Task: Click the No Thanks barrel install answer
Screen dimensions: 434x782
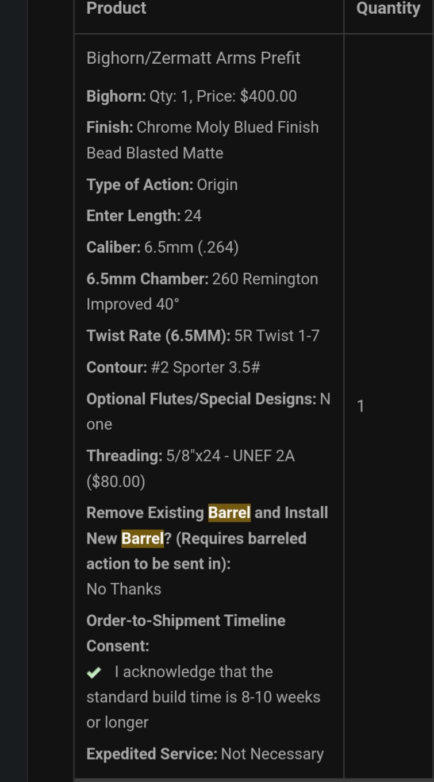Action: (x=124, y=589)
